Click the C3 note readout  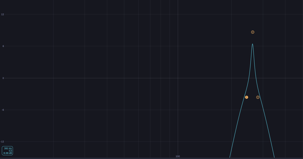10,151
